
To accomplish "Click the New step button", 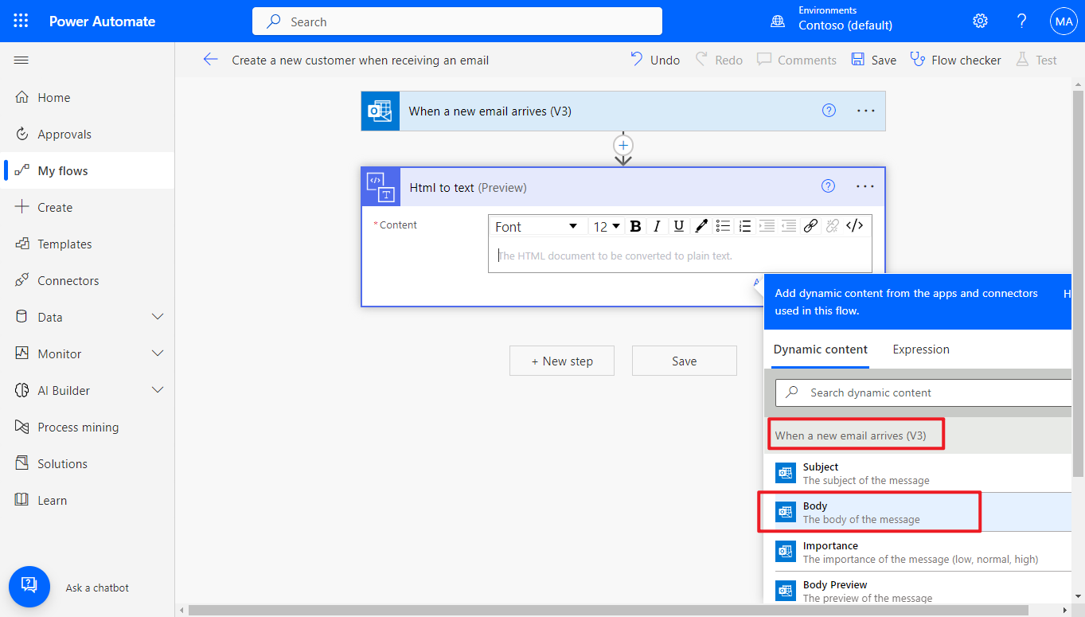I will pos(562,361).
